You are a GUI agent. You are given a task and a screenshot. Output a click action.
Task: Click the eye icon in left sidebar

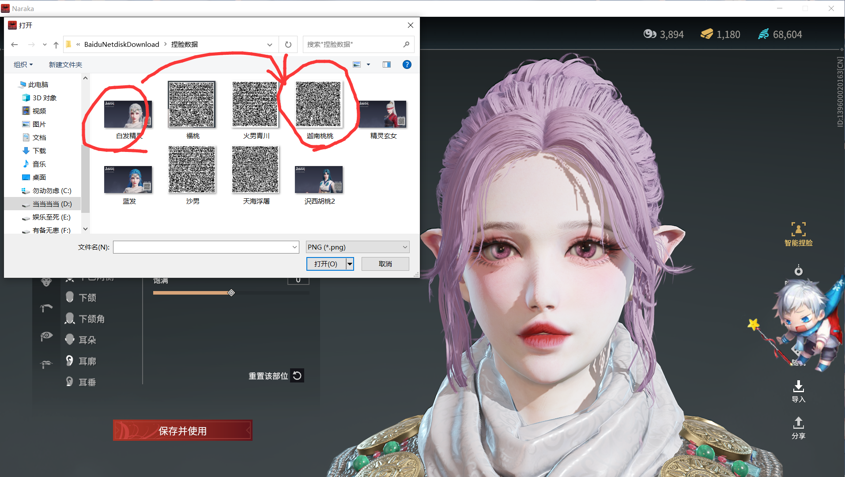[x=46, y=337]
